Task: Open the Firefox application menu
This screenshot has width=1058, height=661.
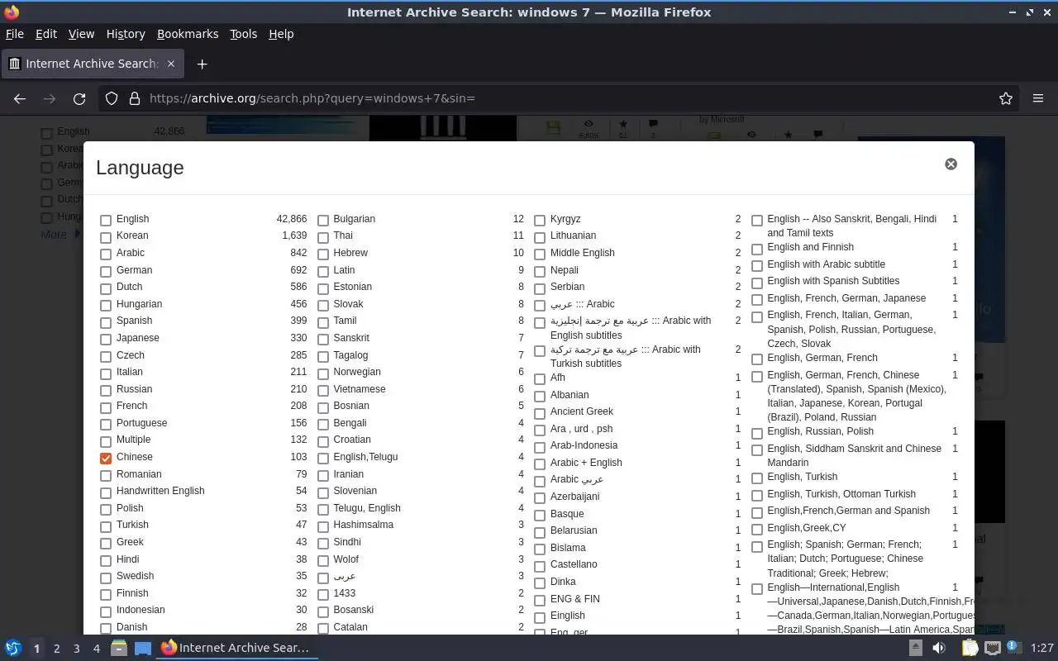Action: click(x=1038, y=98)
